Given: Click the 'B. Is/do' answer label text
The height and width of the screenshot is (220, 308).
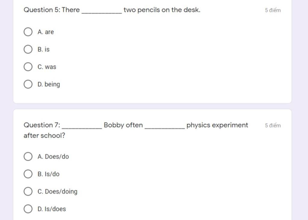Looking at the screenshot, I should tap(48, 174).
